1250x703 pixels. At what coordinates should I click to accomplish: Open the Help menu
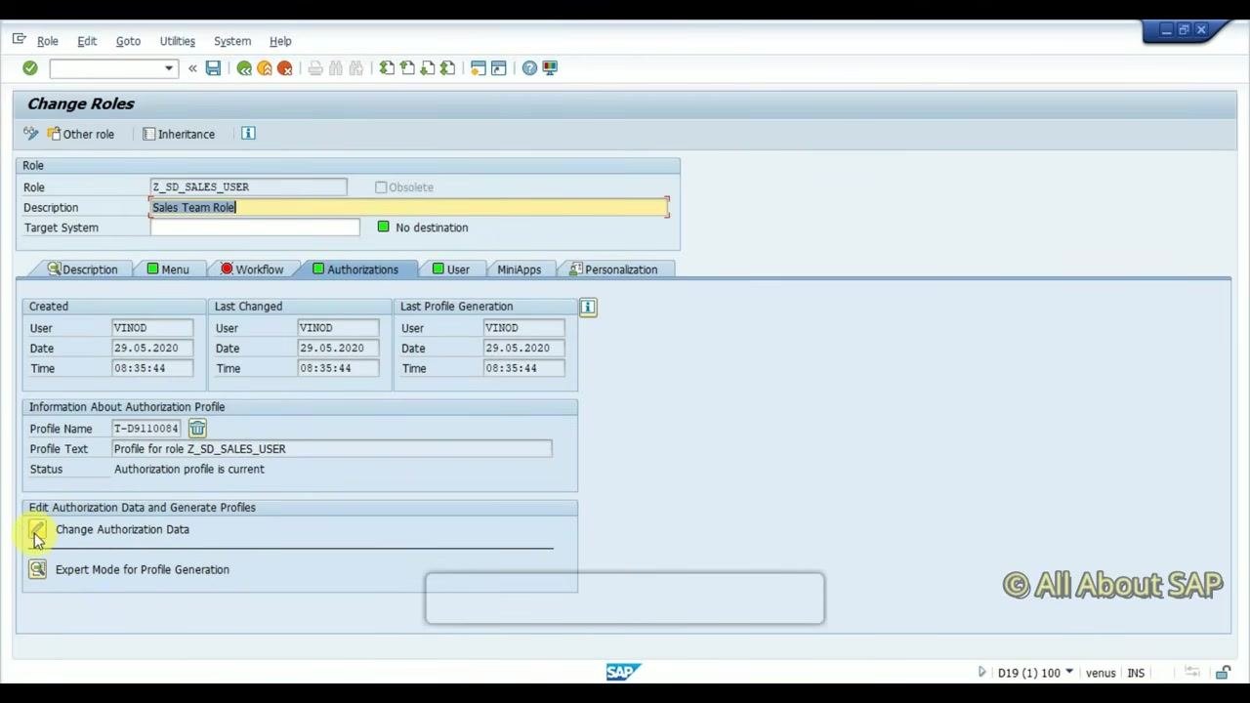280,41
